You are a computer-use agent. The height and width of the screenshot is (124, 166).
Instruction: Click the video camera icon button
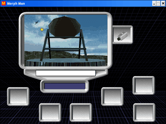123,35
